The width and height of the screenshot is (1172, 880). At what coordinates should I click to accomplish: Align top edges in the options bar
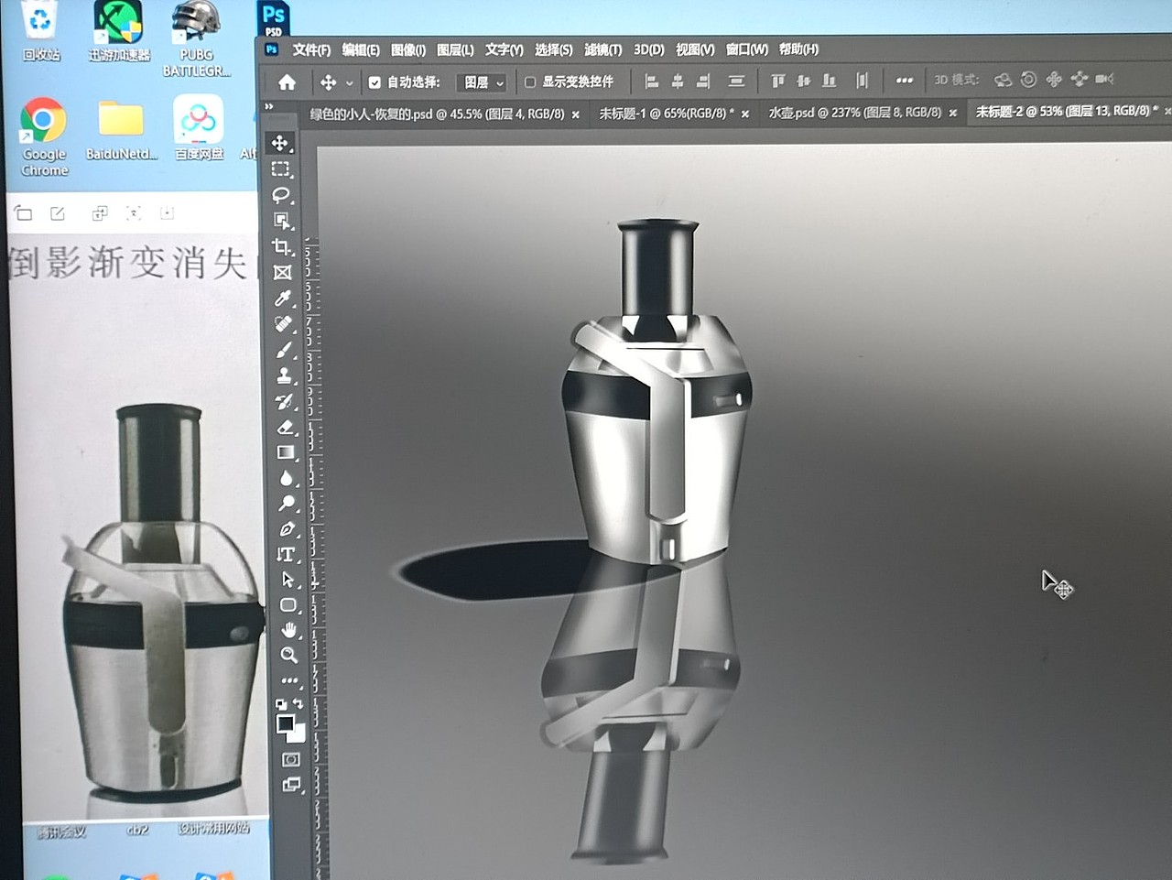[x=778, y=81]
